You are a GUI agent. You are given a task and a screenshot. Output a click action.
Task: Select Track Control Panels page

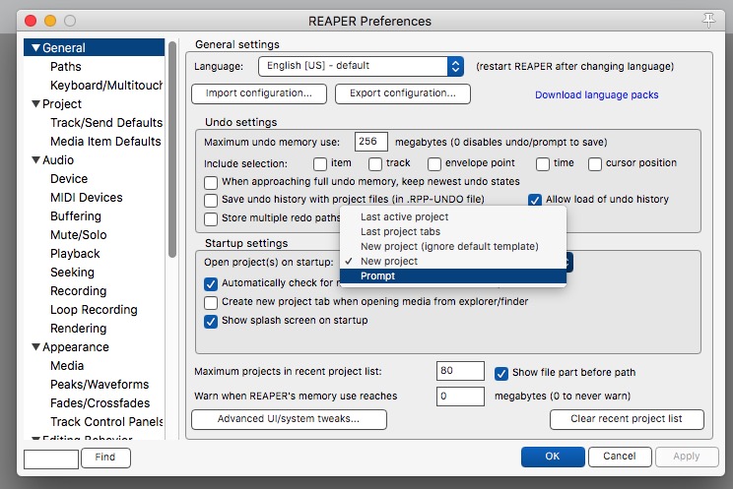(x=106, y=422)
